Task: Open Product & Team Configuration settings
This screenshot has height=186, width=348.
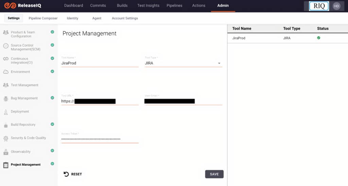Action: coord(23,34)
